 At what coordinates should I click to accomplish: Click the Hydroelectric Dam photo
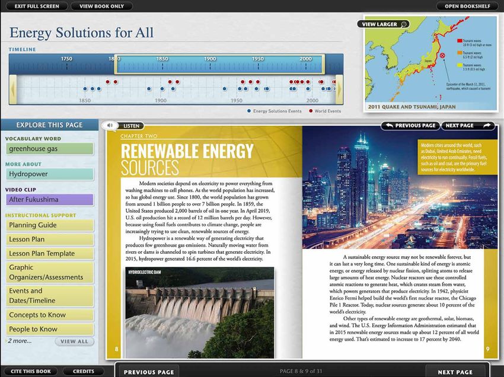click(200, 312)
